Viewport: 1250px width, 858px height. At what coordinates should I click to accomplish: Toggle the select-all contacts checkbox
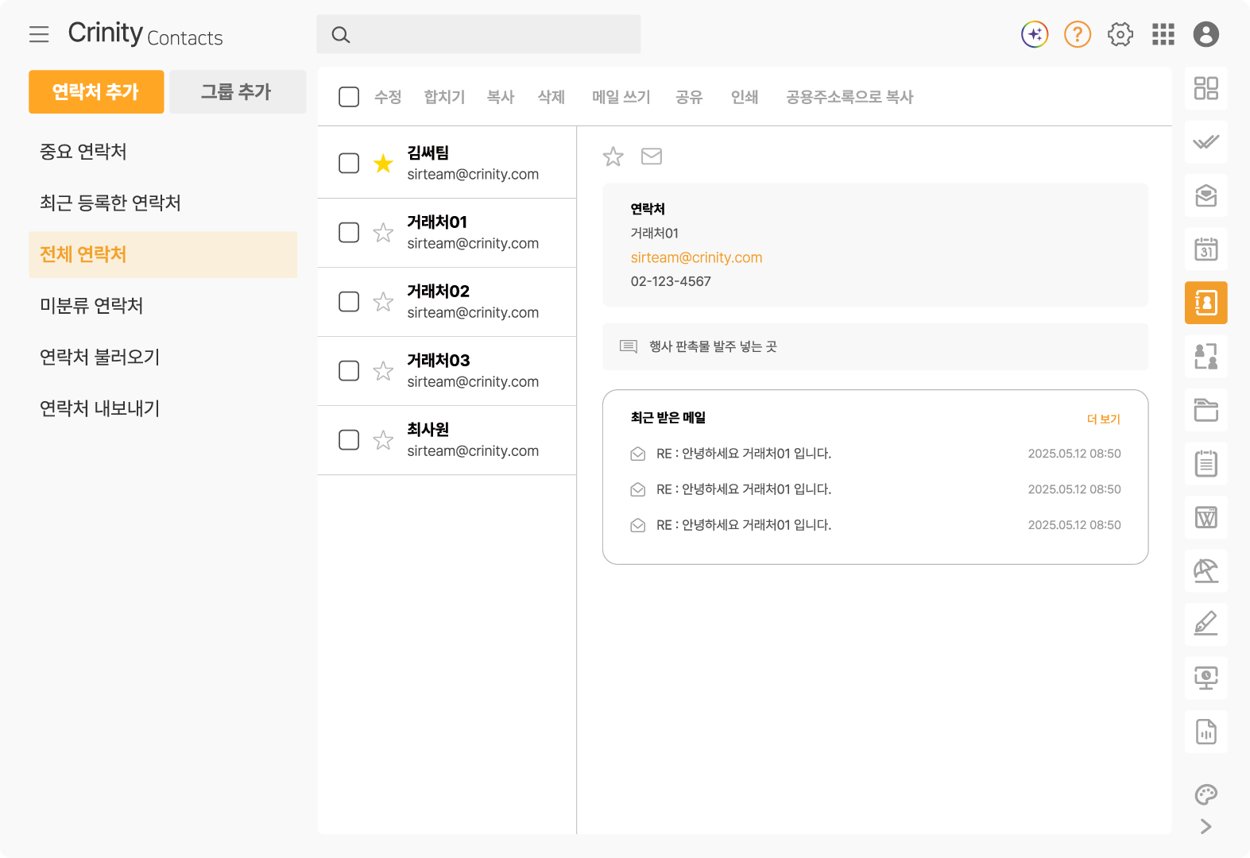point(349,97)
